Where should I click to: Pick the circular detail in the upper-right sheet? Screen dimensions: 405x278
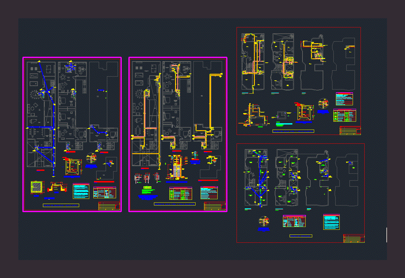[x=323, y=104]
